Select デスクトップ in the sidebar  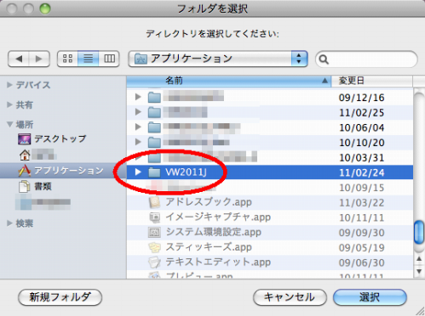pyautogui.click(x=60, y=139)
